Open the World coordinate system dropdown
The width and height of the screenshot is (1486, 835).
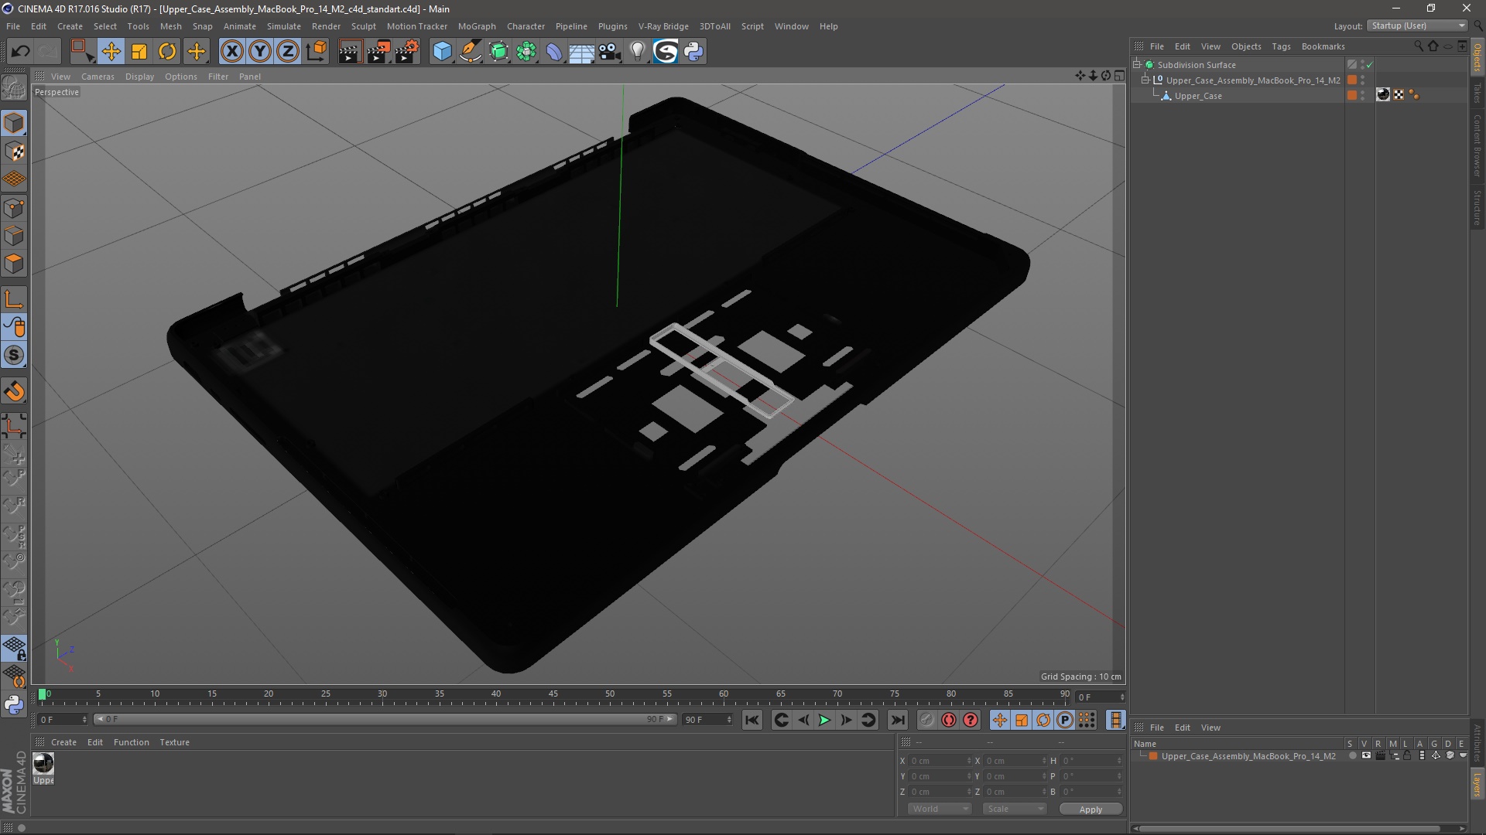click(940, 809)
